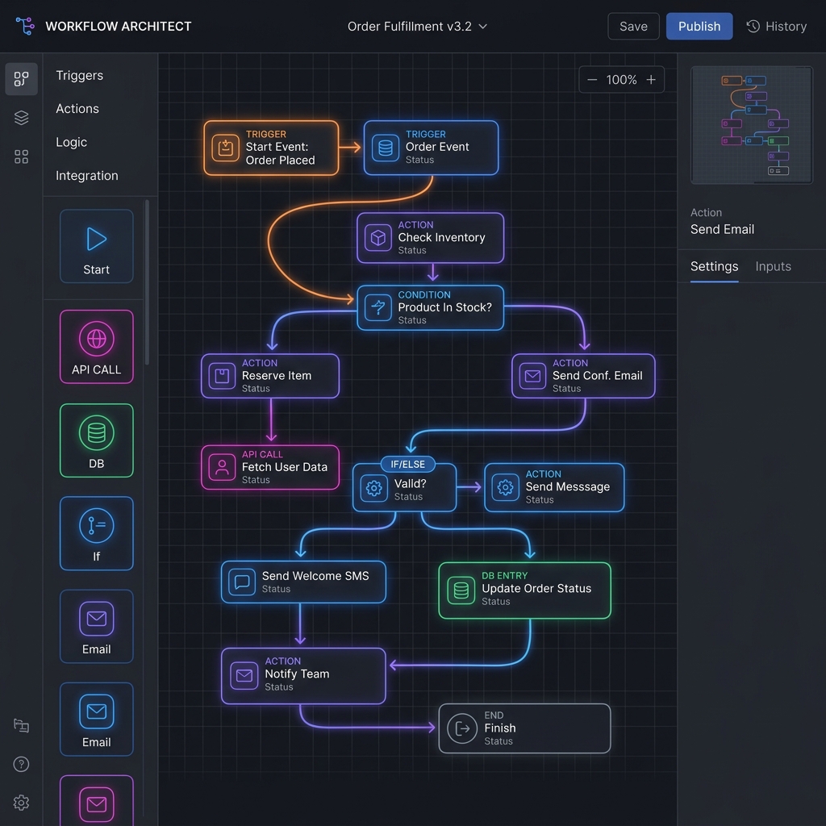Open the Order Fulfillment v3.2 dropdown
Image resolution: width=826 pixels, height=826 pixels.
pyautogui.click(x=417, y=27)
